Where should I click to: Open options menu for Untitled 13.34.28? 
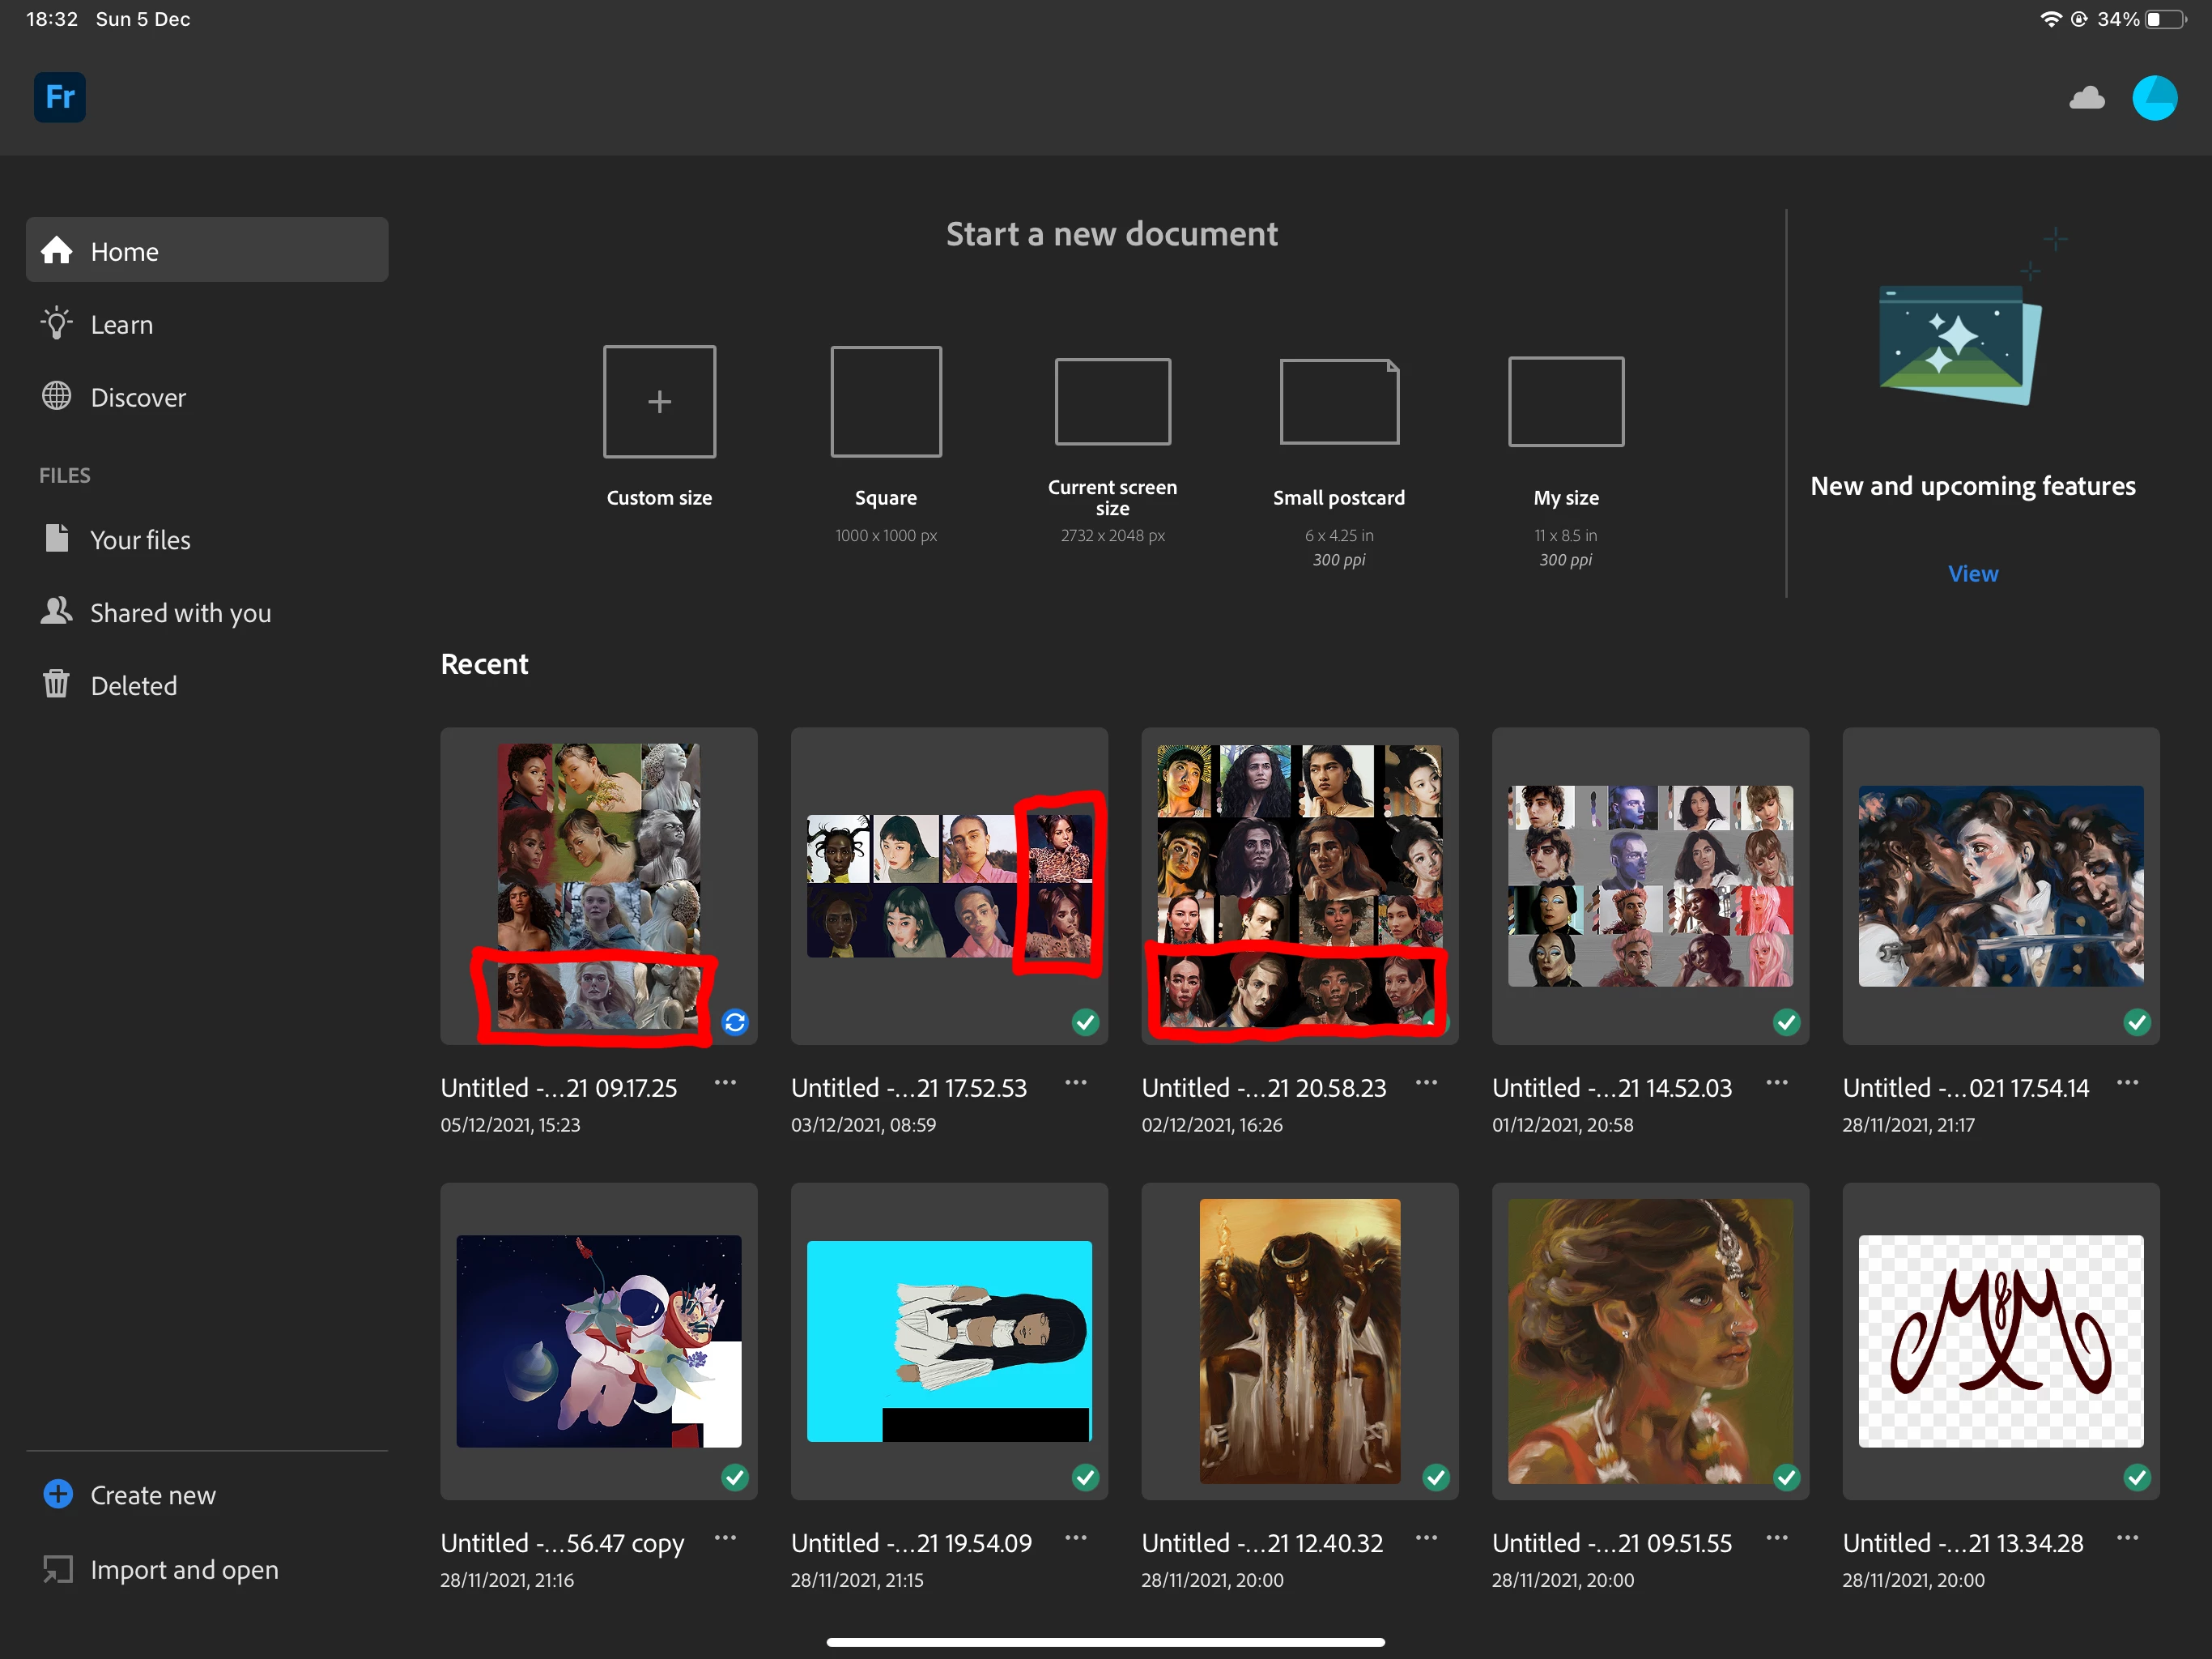tap(2127, 1538)
